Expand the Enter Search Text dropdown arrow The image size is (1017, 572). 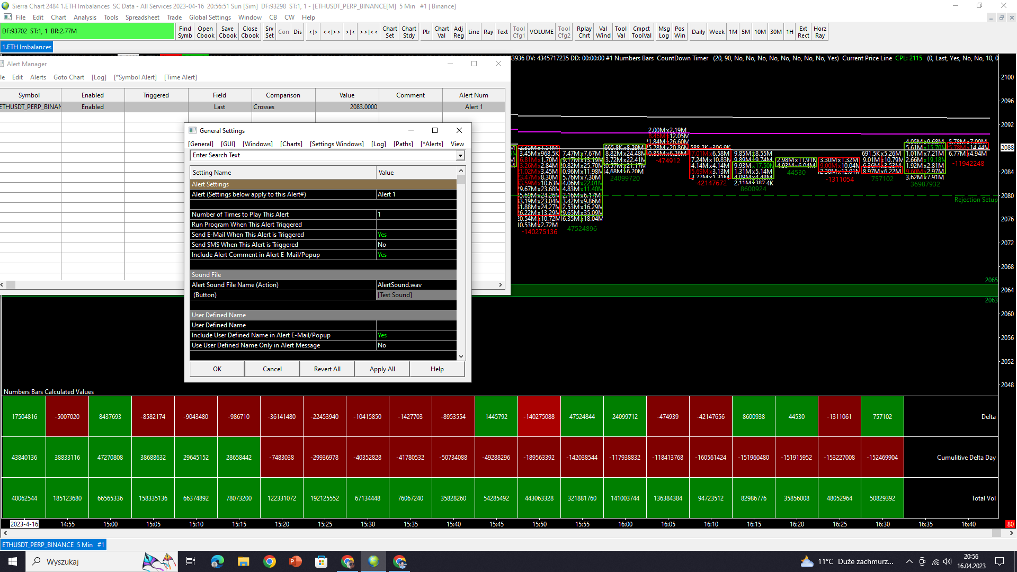pos(460,155)
